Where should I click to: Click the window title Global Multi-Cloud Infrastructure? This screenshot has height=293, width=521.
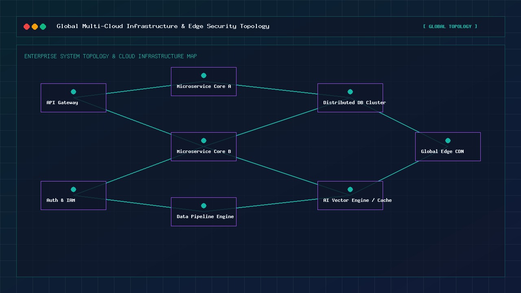click(x=163, y=26)
